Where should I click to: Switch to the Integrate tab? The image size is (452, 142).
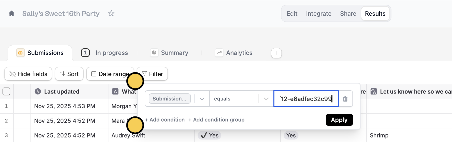(x=318, y=14)
